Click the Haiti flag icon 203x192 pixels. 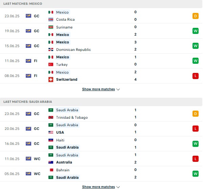point(51,140)
